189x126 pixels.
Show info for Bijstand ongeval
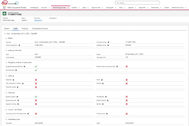pos(17,97)
